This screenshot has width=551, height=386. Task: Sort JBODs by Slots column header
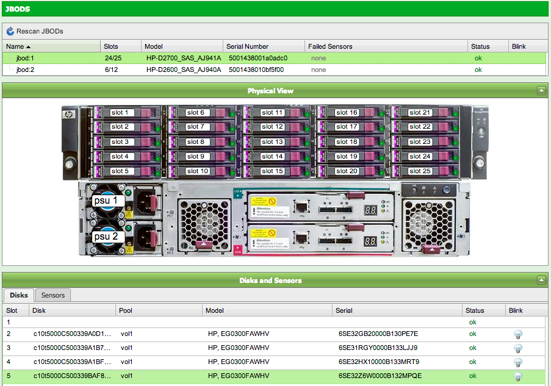(x=121, y=46)
